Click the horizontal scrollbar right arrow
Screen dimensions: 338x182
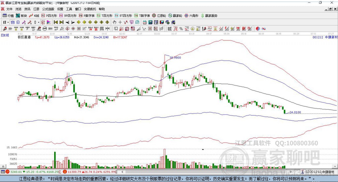coord(290,172)
